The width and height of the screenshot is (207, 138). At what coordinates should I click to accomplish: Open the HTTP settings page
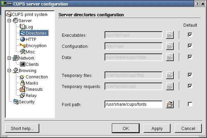pyautogui.click(x=31, y=39)
